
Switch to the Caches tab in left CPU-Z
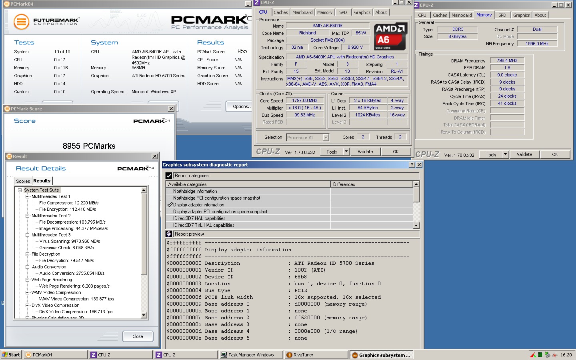[280, 12]
